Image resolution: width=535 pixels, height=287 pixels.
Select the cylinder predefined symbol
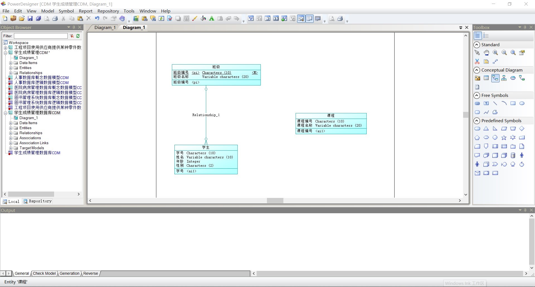point(513,155)
